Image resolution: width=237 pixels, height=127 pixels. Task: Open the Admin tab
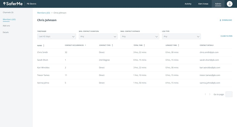click(x=218, y=4)
